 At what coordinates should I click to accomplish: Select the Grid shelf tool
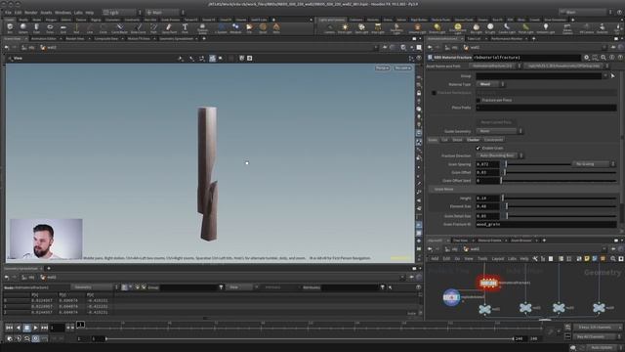pos(62,28)
